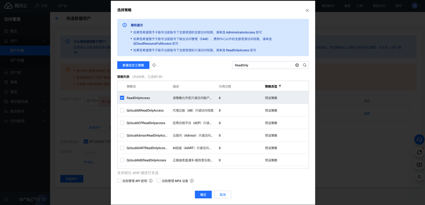This screenshot has height=205, width=425.
Task: Click info icon beside 自助管理 MFA 设备
Action: click(x=192, y=181)
